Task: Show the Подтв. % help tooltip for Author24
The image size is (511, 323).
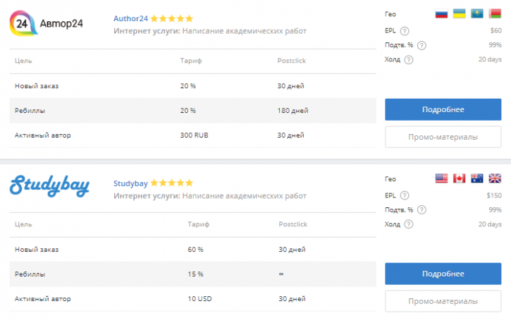Action: pyautogui.click(x=421, y=45)
